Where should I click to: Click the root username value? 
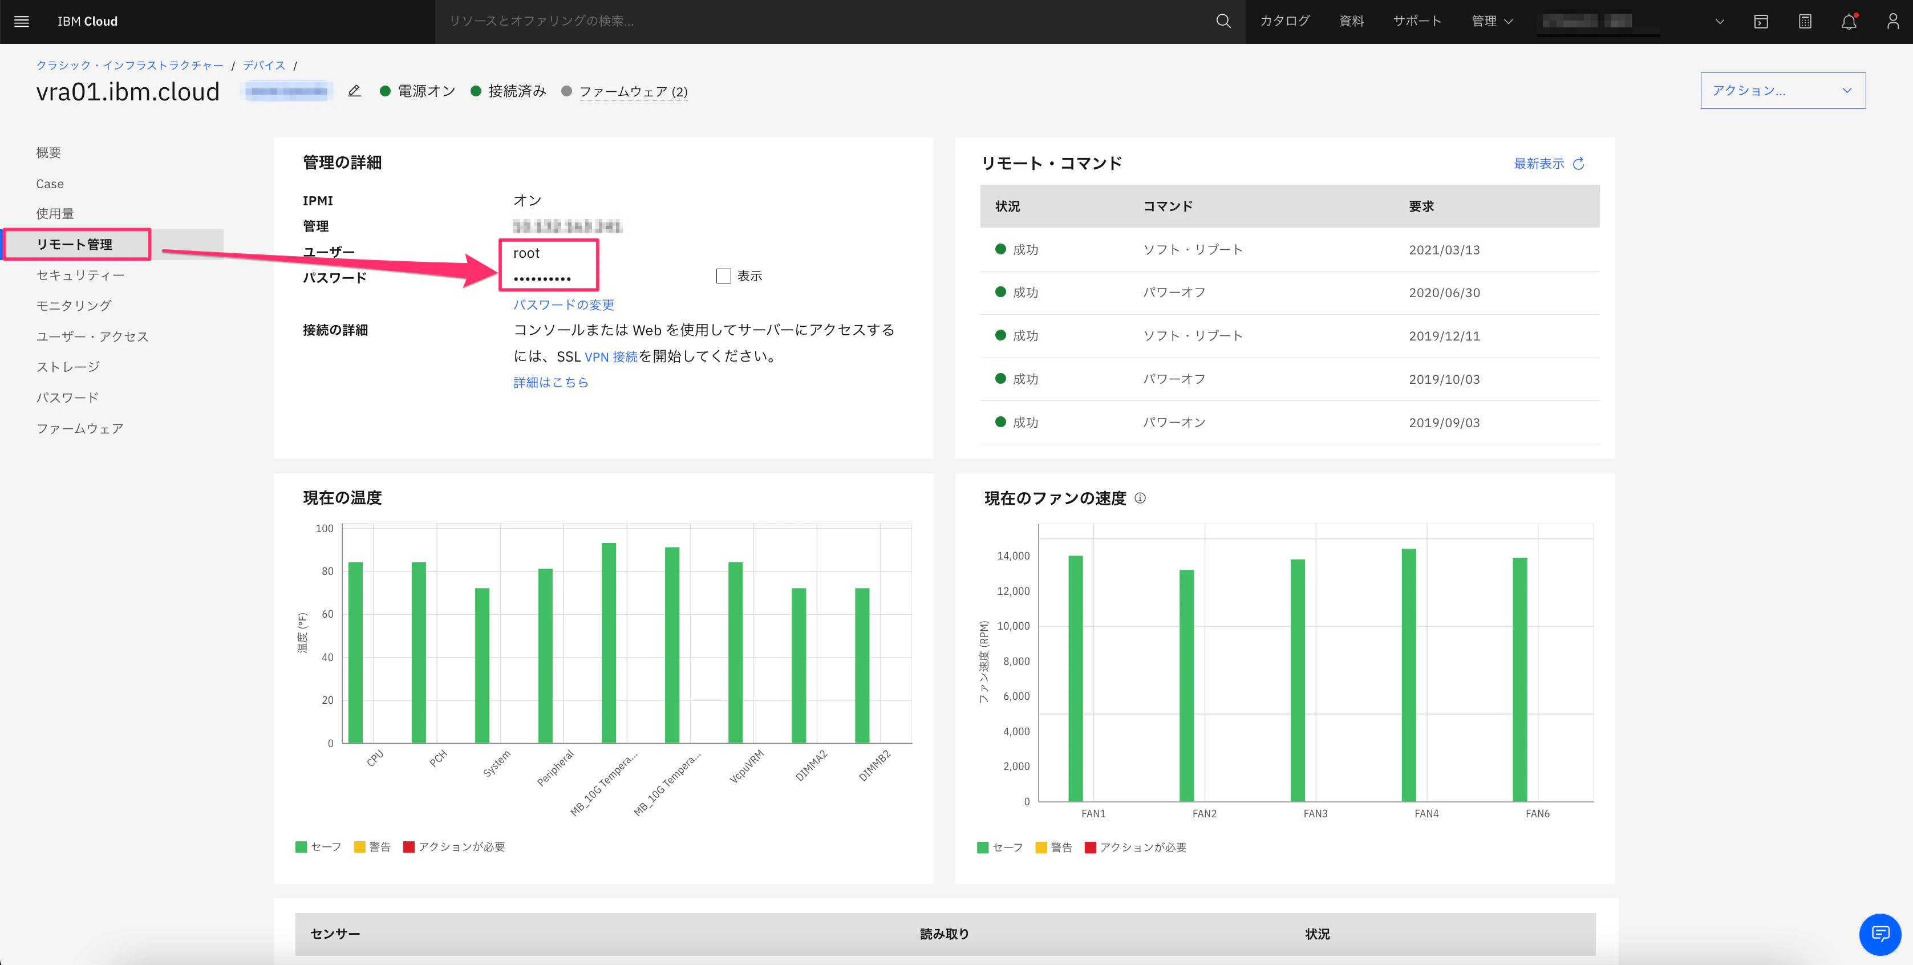pyautogui.click(x=526, y=253)
